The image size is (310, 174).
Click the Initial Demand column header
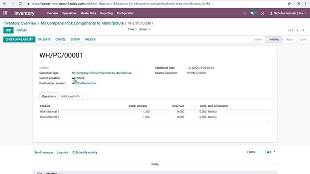(x=138, y=106)
